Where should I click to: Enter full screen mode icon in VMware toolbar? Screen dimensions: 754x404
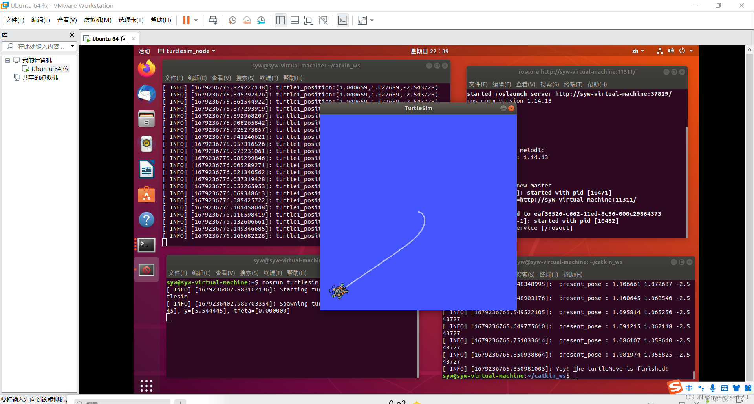click(309, 20)
